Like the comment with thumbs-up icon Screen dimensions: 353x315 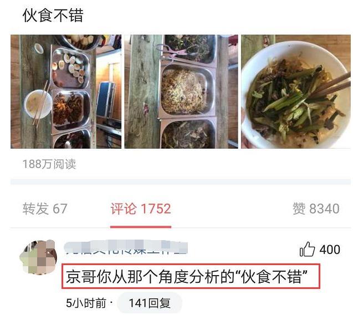click(307, 249)
